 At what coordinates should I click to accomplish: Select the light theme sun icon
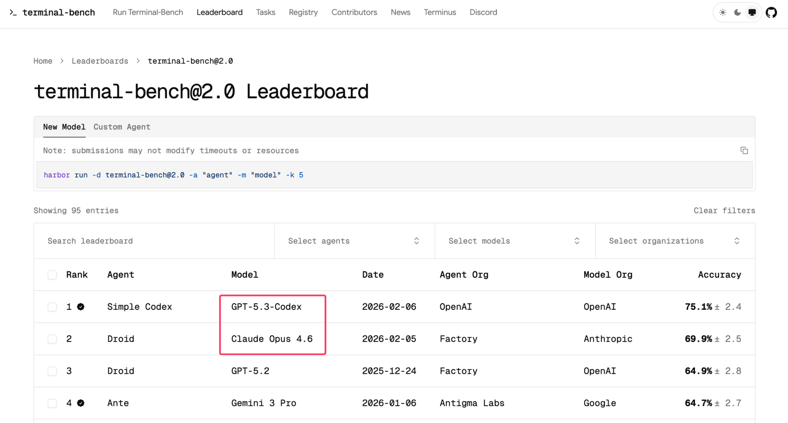tap(723, 12)
